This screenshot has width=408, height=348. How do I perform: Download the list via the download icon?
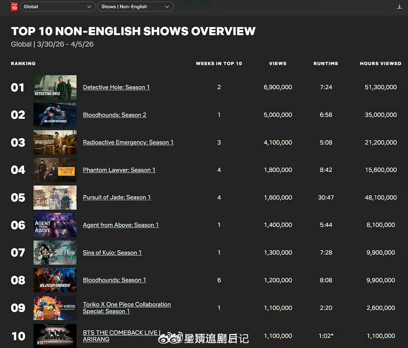(399, 7)
